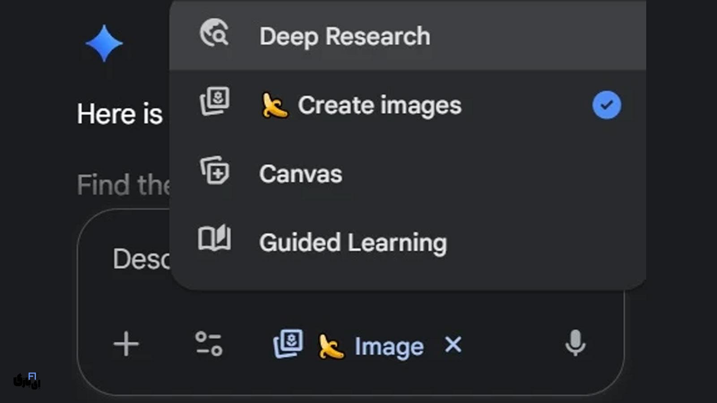Toggle the selected Image tool chip label
Screen dimensions: 717x403
pyautogui.click(x=389, y=347)
